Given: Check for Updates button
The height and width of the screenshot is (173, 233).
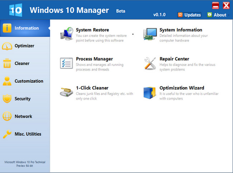Looking at the screenshot, I should tap(189, 15).
